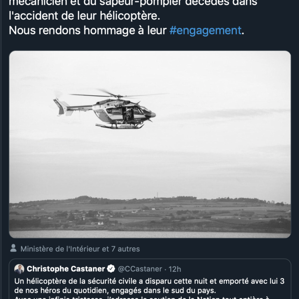Click the cloudy sky in the photo
The width and height of the screenshot is (299, 299).
pos(209,82)
